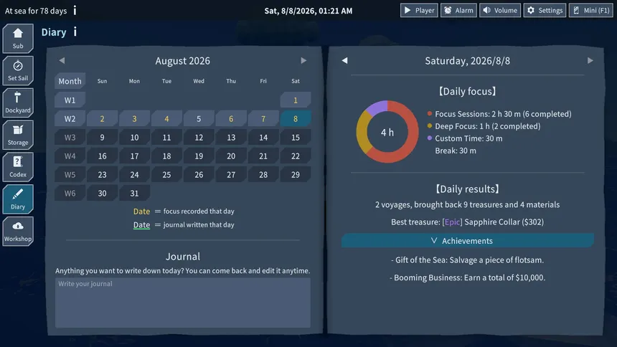This screenshot has height=347, width=617.
Task: Click the Epic Sapphire Collar treasure text
Action: click(468, 222)
